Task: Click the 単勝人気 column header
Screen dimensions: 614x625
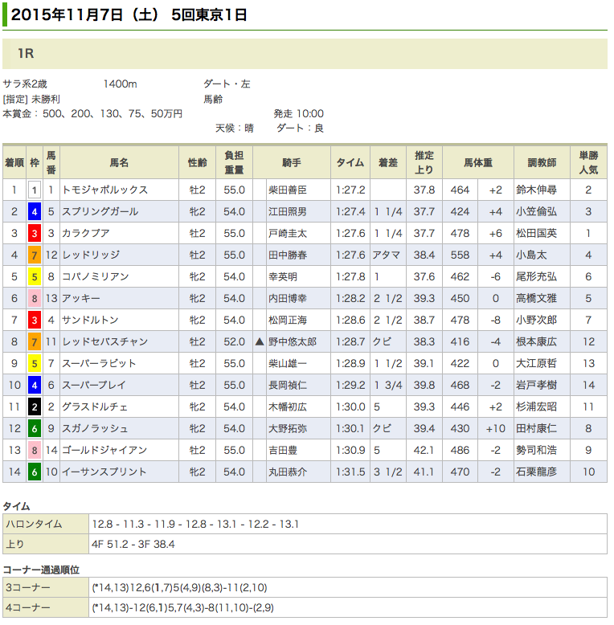Action: (x=588, y=162)
